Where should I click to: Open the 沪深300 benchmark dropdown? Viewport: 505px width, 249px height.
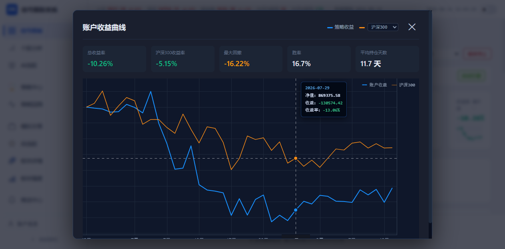tap(383, 27)
